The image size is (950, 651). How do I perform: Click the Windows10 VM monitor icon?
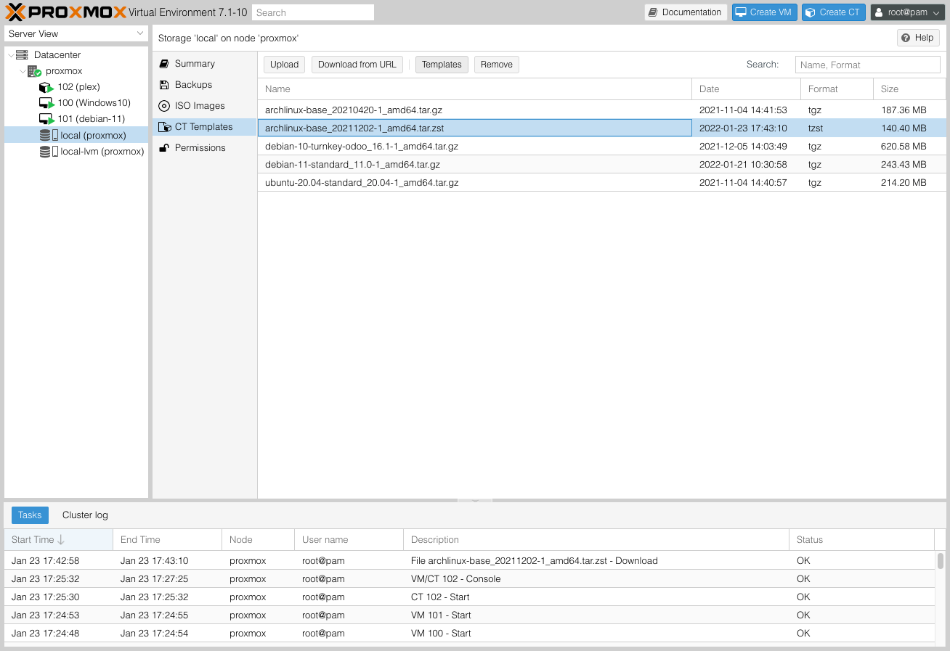coord(46,103)
